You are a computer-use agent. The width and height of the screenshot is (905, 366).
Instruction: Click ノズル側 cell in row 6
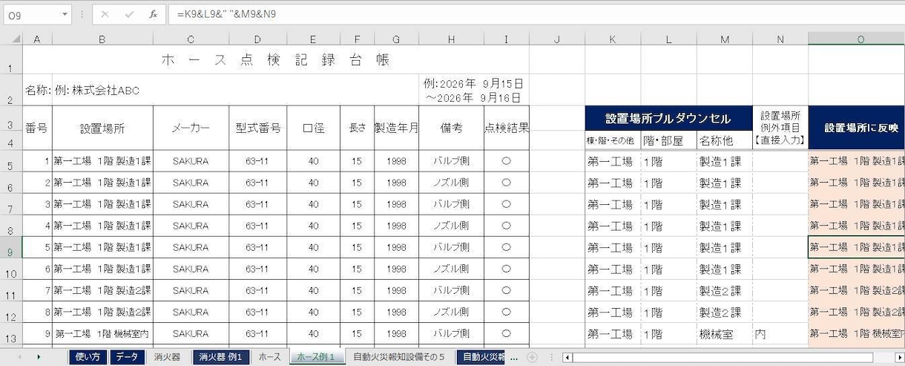click(x=451, y=183)
